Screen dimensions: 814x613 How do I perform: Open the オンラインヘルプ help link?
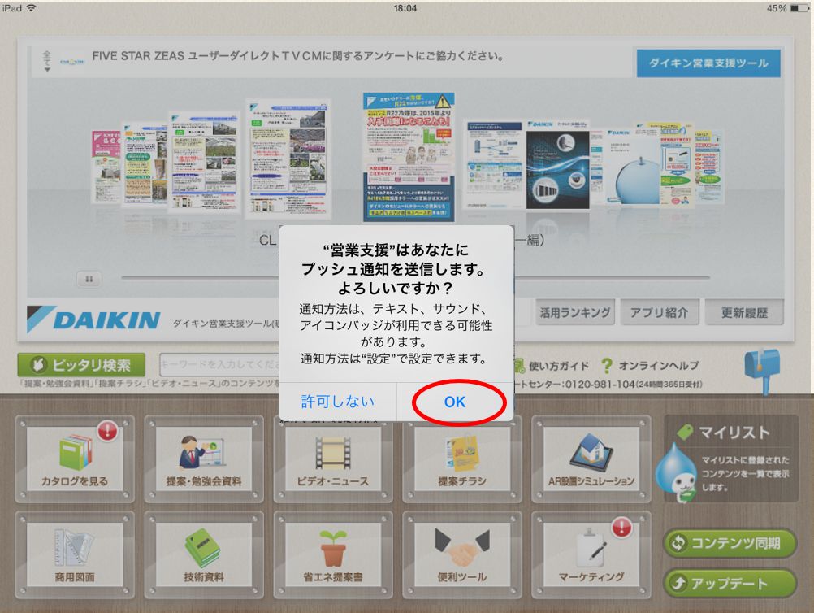(x=658, y=366)
